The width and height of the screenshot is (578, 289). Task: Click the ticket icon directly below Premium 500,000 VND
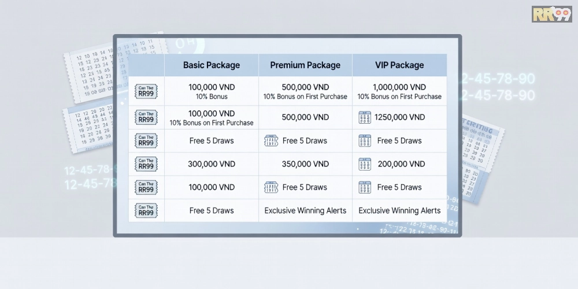point(271,141)
